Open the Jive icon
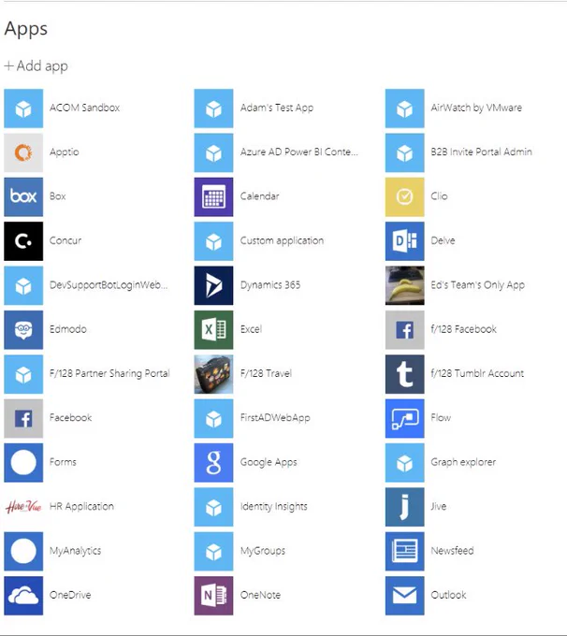This screenshot has height=636, width=567. click(x=404, y=507)
